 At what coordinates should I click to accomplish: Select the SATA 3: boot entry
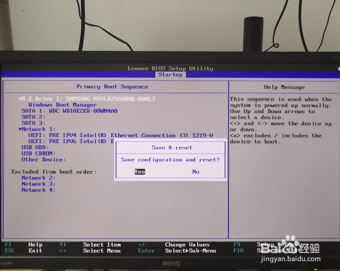33,123
